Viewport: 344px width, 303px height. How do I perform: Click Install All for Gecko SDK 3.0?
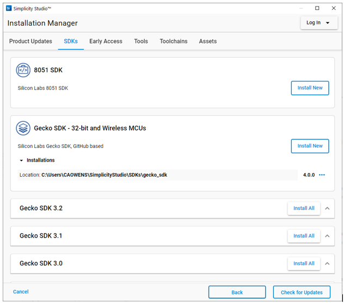pos(304,263)
